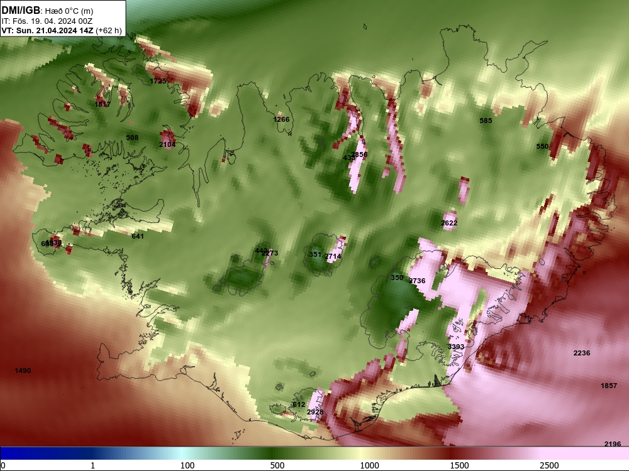The width and height of the screenshot is (629, 471).
Task: Click the 'DMI/IGB' title text
Action: 21,9
